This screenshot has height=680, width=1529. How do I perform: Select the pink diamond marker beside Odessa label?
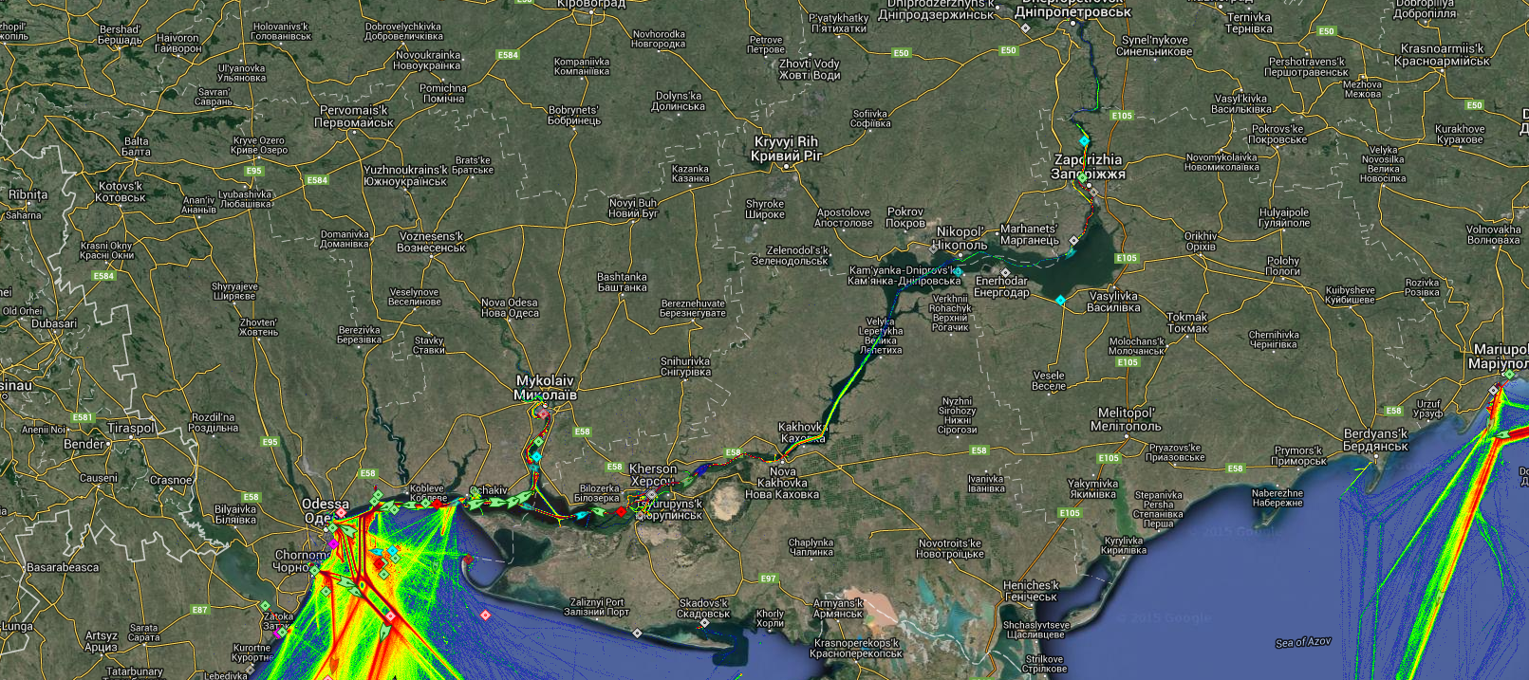tap(342, 512)
